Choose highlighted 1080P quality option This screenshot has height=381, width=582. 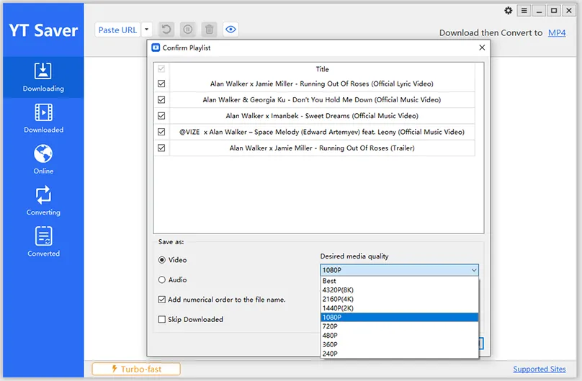399,317
